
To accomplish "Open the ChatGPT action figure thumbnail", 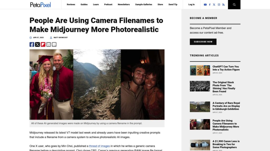I will pos(200,70).
